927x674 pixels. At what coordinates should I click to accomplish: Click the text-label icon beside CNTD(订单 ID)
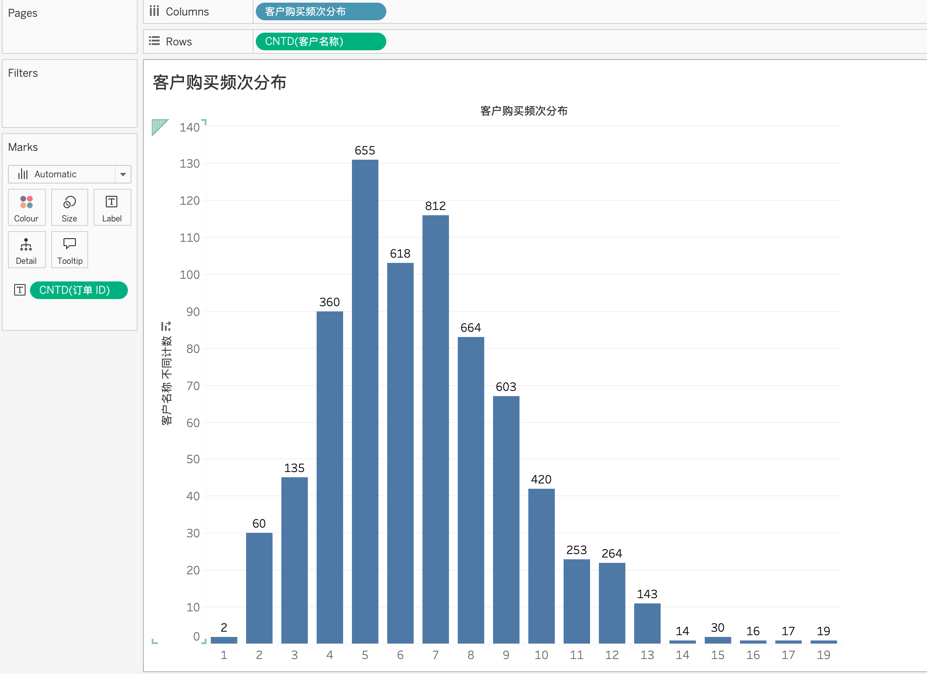coord(20,290)
